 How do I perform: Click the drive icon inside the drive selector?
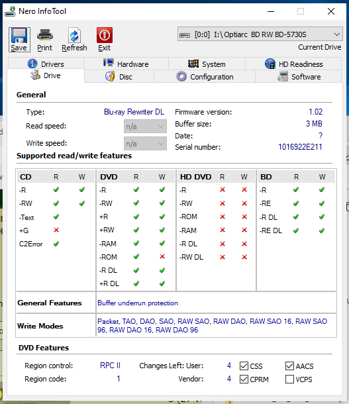click(185, 35)
